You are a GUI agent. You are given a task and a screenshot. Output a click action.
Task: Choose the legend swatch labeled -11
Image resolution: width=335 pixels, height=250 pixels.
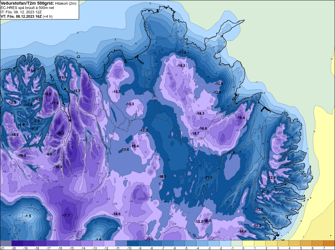point(121,243)
